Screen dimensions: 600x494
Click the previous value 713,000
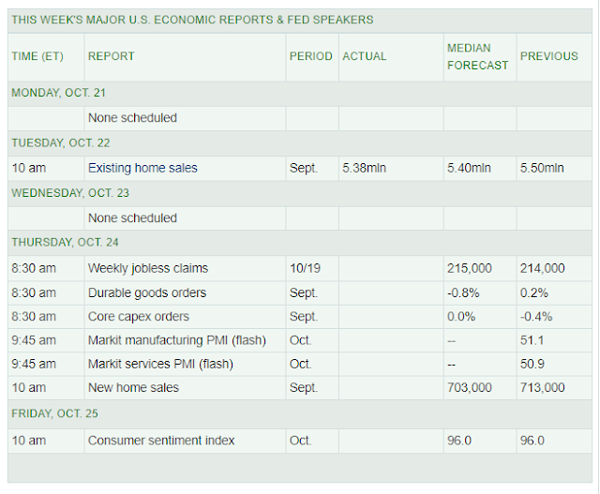coord(542,388)
